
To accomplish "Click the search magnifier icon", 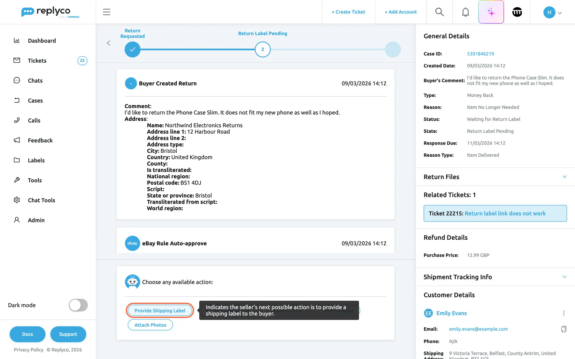I will click(x=440, y=12).
